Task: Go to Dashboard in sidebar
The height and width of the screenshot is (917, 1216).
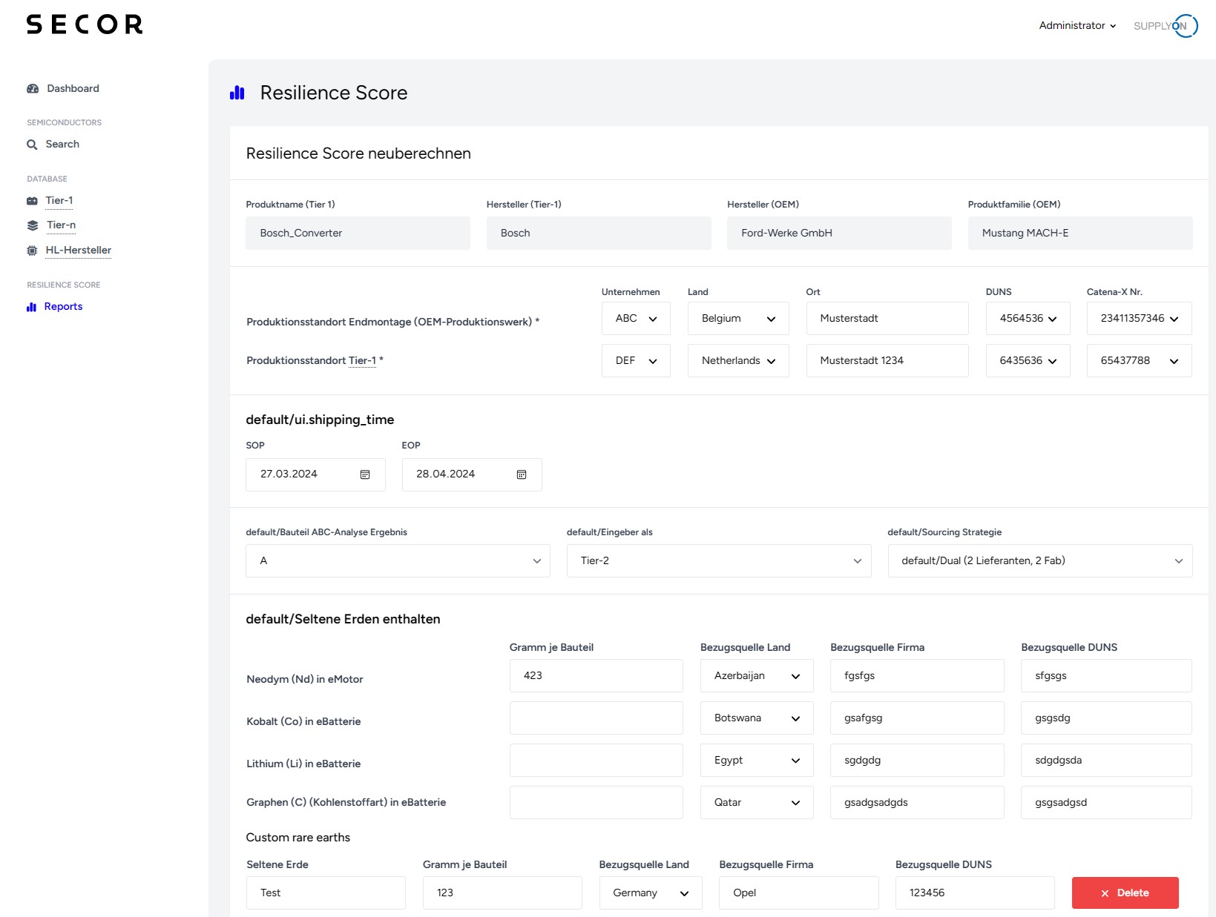Action: (73, 88)
